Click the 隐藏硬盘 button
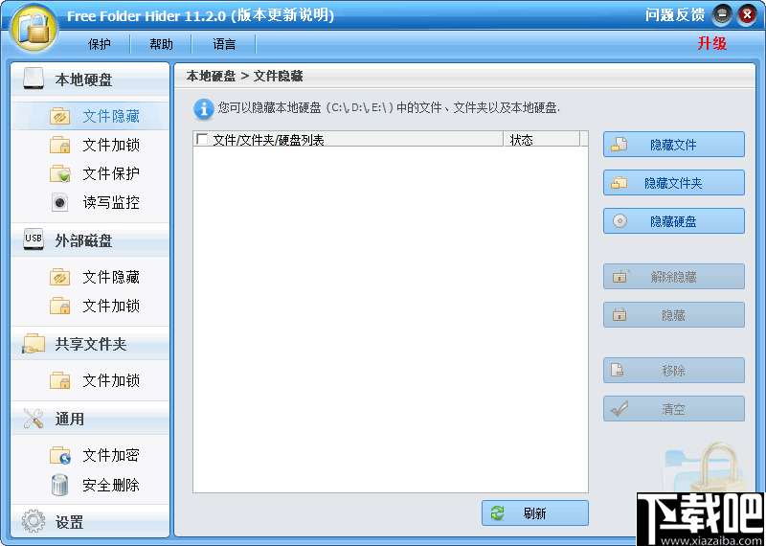Viewport: 766px width, 546px height. 674,221
